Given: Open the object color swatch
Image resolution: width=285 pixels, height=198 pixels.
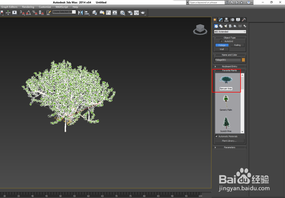Looking at the screenshot, I should click(x=243, y=60).
